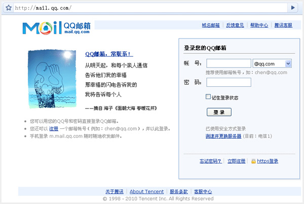This screenshot has width=304, height=204.
Task: Open the 反馈意见 feedback link
Action: (x=235, y=25)
